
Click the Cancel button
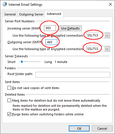pyautogui.click(x=102, y=129)
